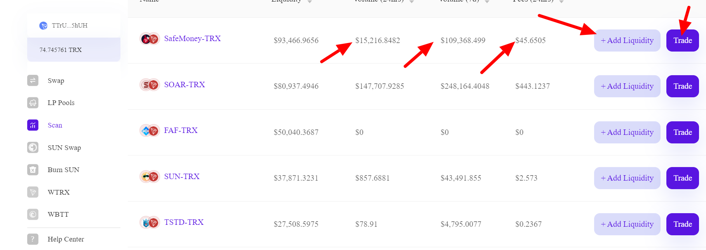Click wallet address TTrU...5hUH
706x250 pixels.
click(70, 26)
